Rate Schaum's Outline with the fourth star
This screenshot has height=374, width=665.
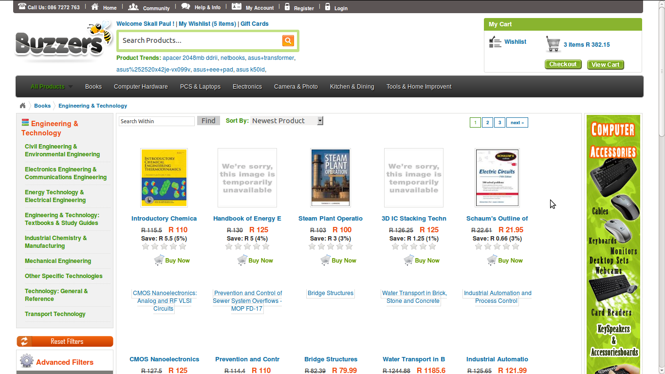tap(506, 246)
